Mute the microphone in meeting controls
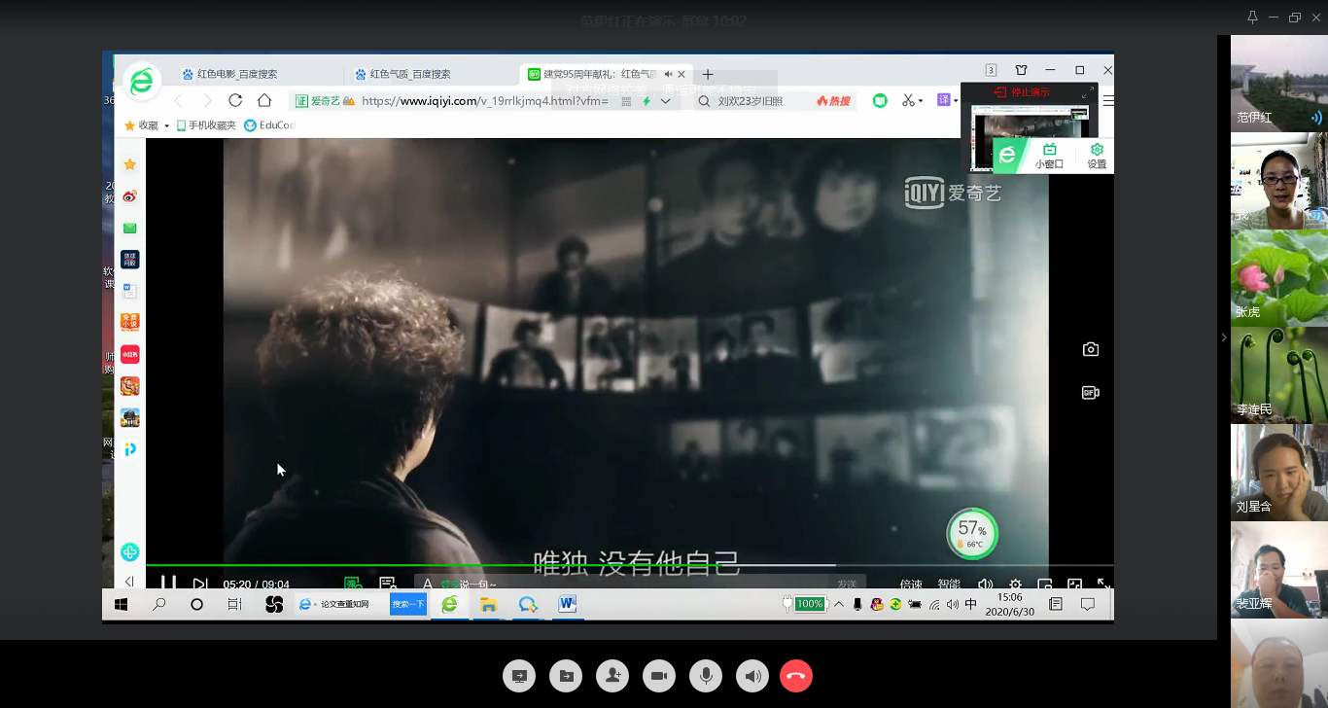Viewport: 1328px width, 708px height. pos(706,676)
